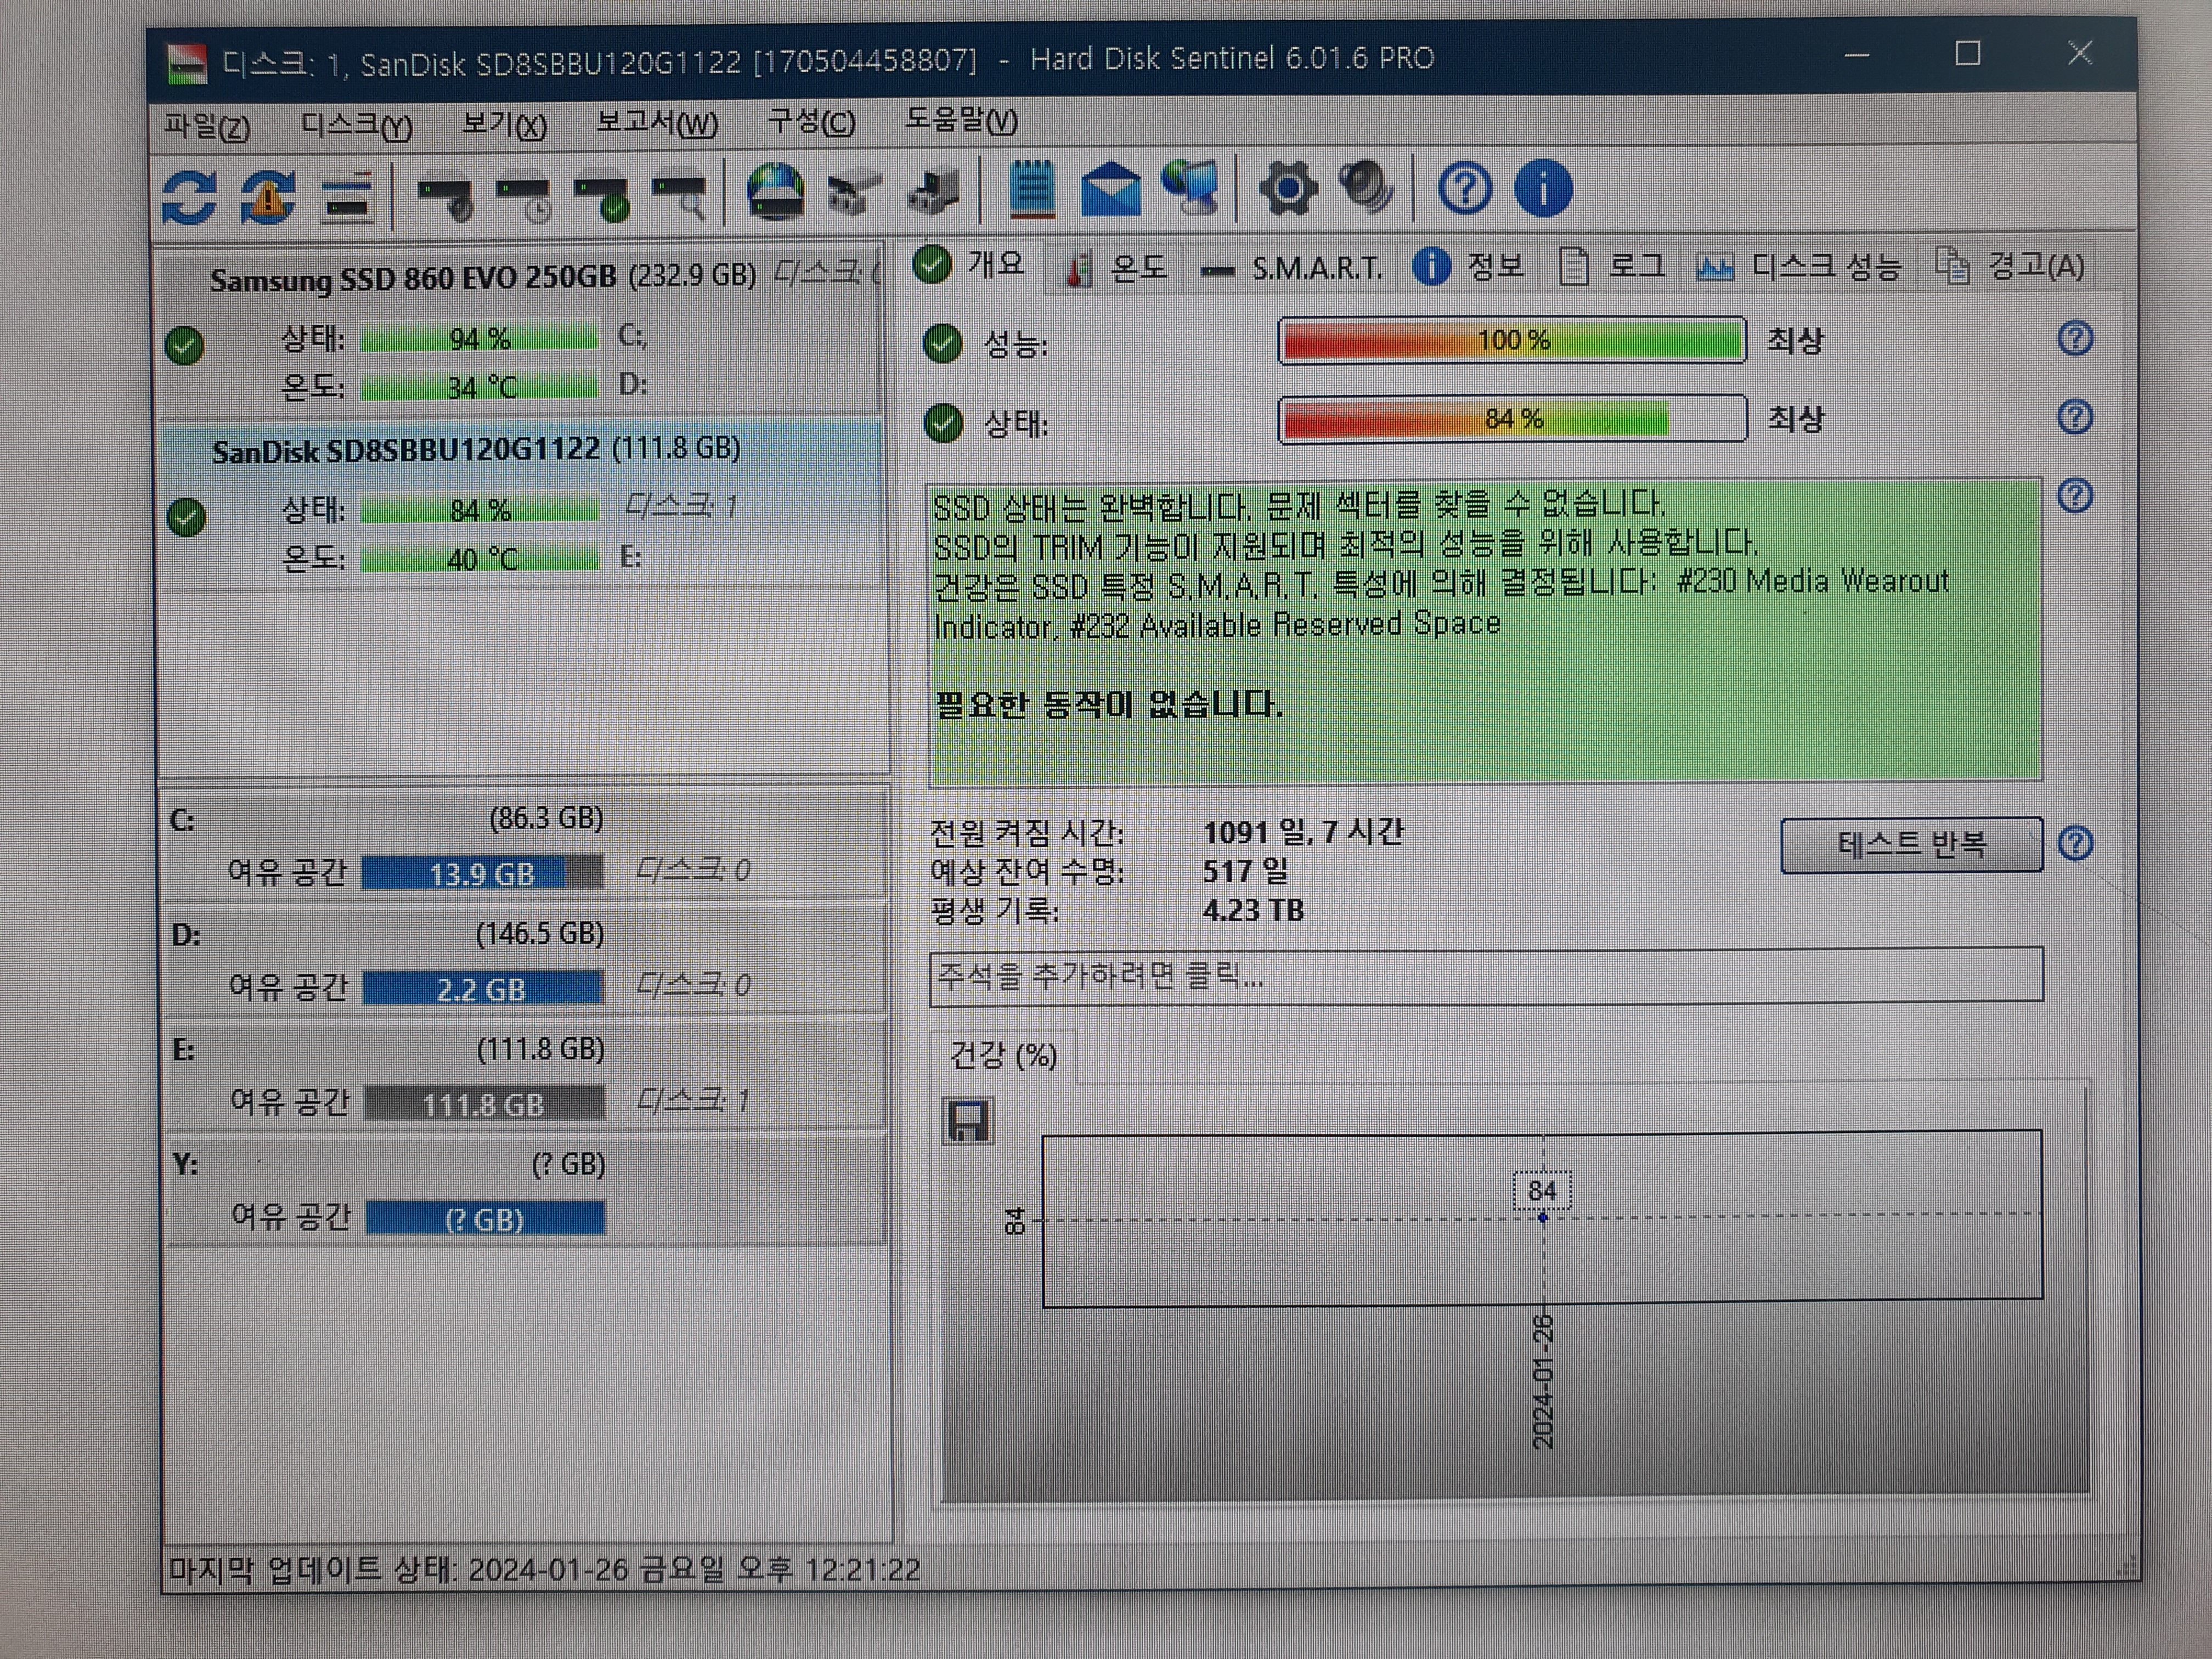Click the blue info circle toolbar icon
This screenshot has height=1659, width=2212.
(1543, 188)
